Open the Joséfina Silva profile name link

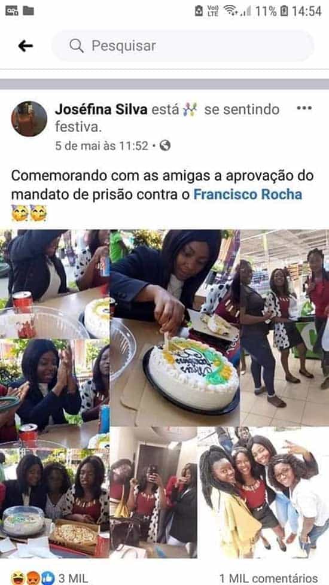(x=101, y=109)
